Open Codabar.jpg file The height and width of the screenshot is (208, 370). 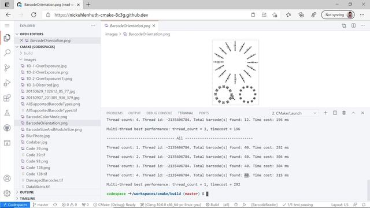click(36, 142)
